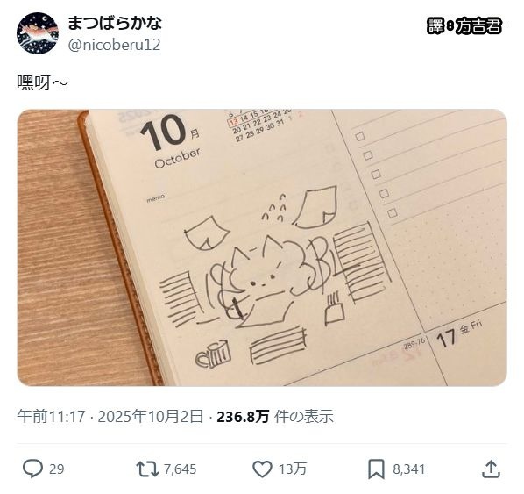Click the October 10月 heading in photo
The height and width of the screenshot is (494, 524).
(x=171, y=140)
